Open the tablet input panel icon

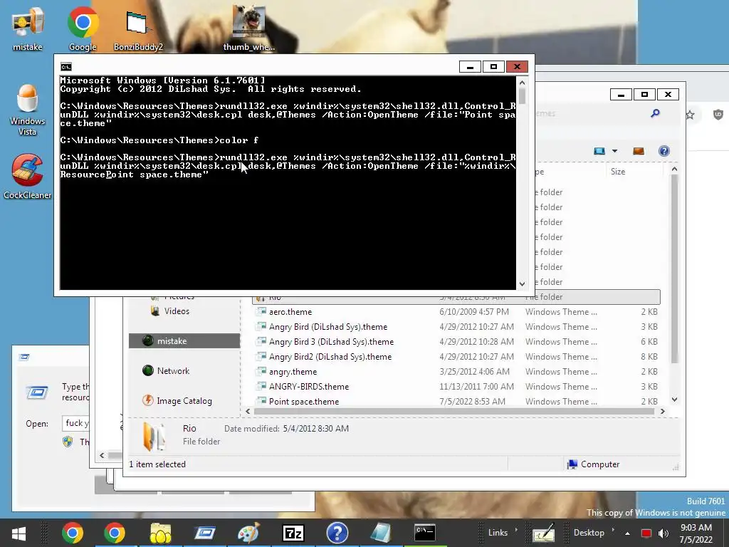(x=544, y=533)
